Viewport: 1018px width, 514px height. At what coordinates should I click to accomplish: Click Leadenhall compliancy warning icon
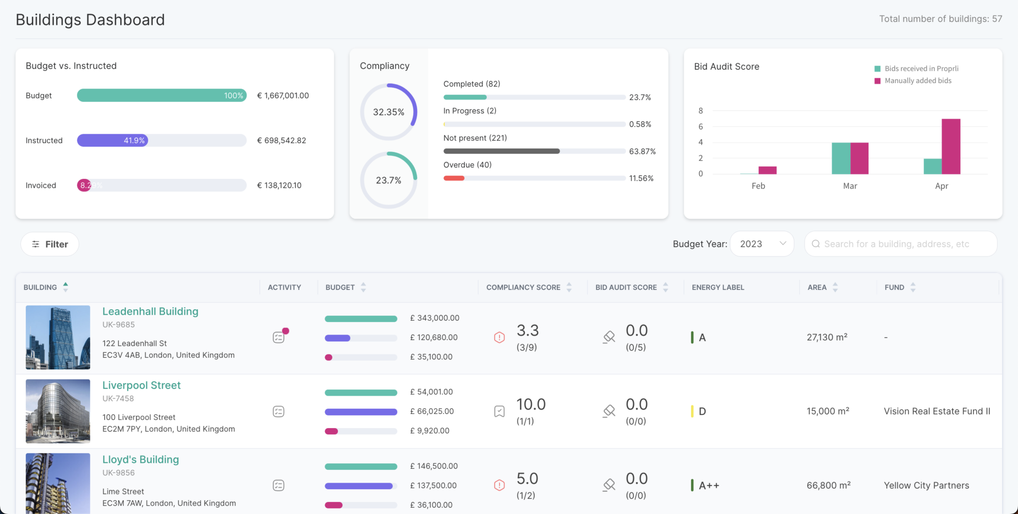tap(500, 338)
